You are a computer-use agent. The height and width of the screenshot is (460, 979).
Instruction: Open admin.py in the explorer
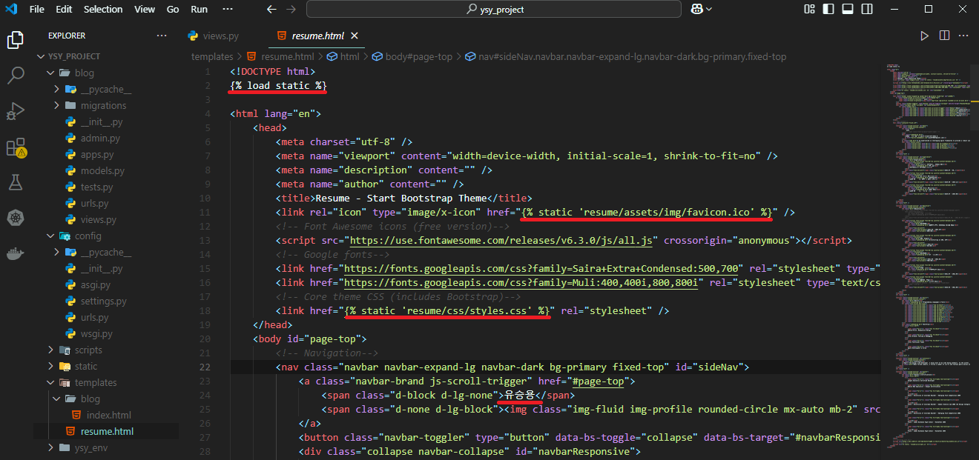(x=100, y=138)
